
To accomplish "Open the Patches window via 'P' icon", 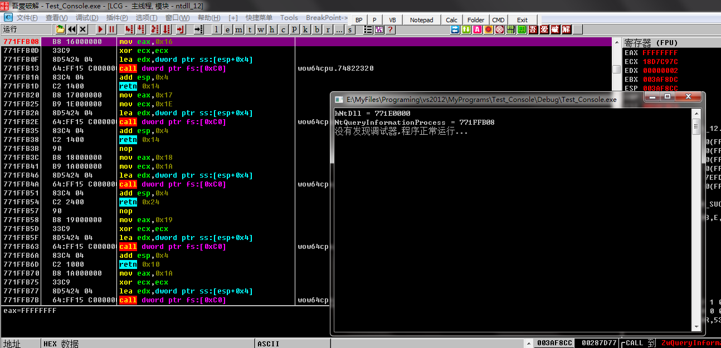I will point(295,29).
